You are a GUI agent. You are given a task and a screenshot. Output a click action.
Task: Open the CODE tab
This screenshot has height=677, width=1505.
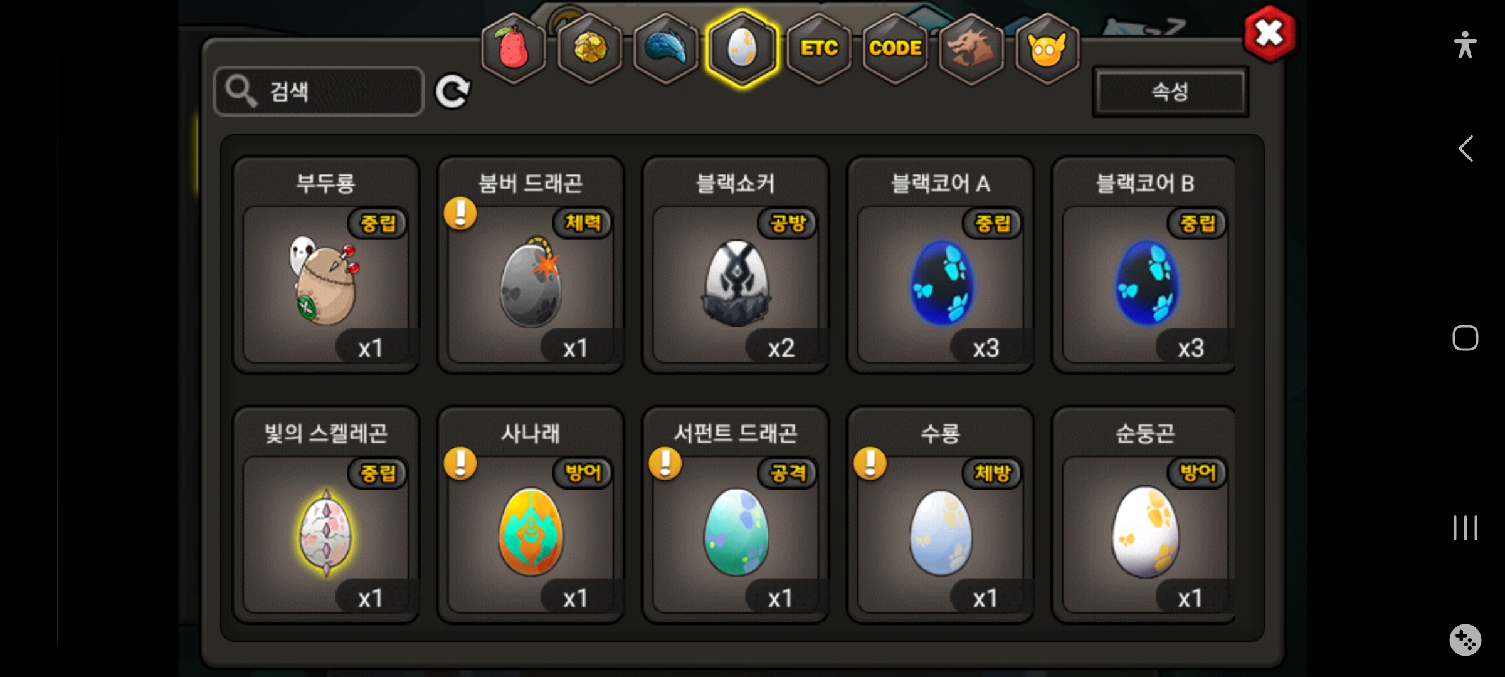(x=895, y=49)
